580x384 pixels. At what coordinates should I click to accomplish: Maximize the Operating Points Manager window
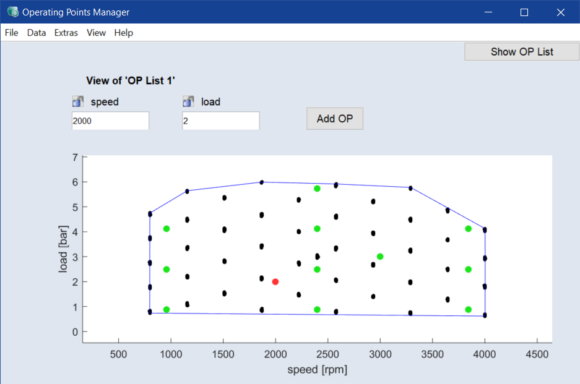(x=524, y=12)
